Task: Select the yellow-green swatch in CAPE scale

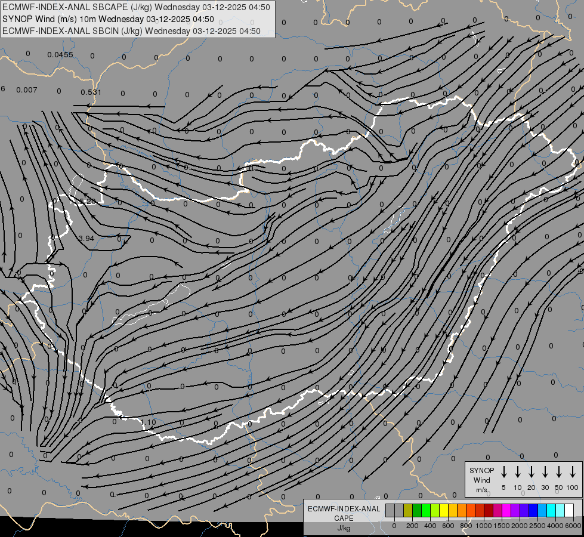Action: tap(435, 510)
